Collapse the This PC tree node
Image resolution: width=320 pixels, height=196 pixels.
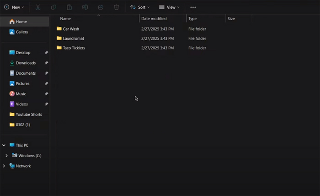(4, 145)
